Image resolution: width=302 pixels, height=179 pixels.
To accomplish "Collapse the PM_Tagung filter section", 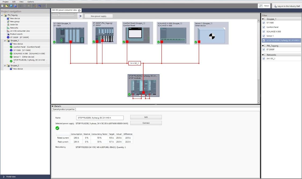I will [263, 46].
